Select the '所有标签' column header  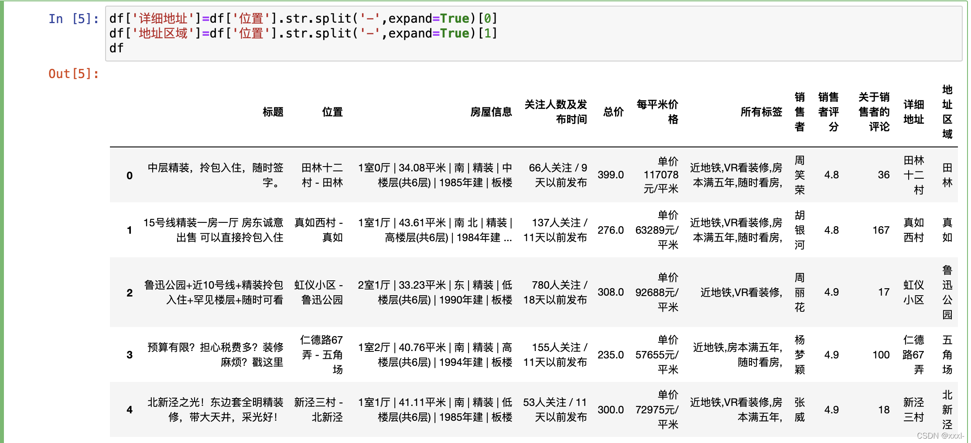coord(761,112)
